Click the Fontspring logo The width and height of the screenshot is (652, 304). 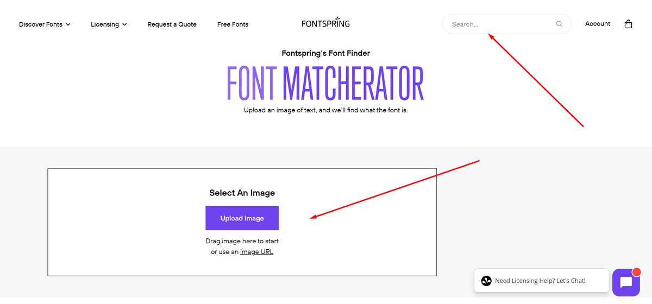(325, 22)
